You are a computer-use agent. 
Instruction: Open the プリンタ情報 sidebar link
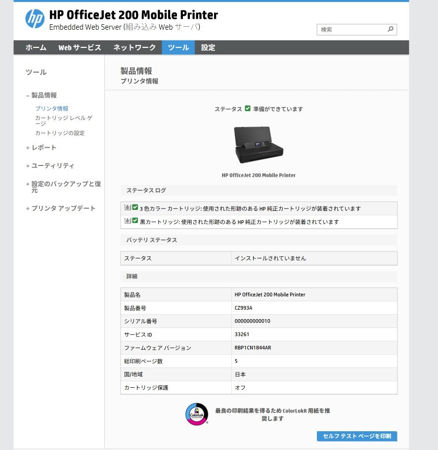[x=52, y=109]
